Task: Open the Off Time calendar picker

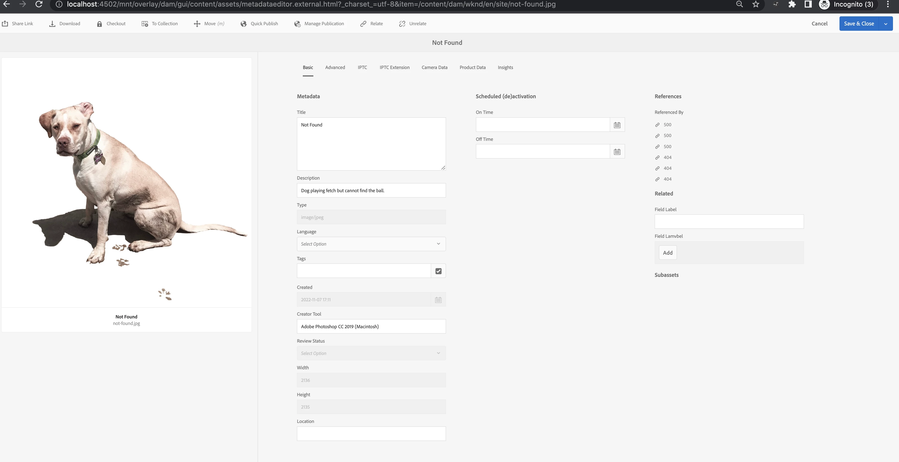Action: [617, 152]
